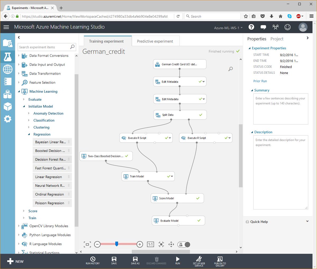Open the Web Services globe sidebar icon
Screen dimensions: 317x269
7,69
